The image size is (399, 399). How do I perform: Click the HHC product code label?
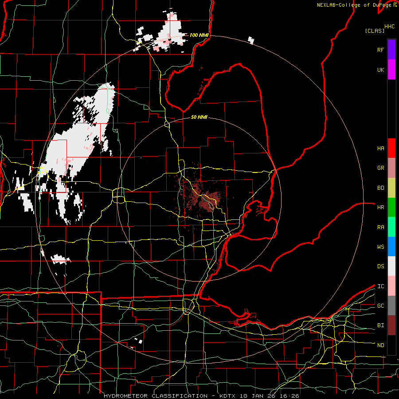[390, 27]
